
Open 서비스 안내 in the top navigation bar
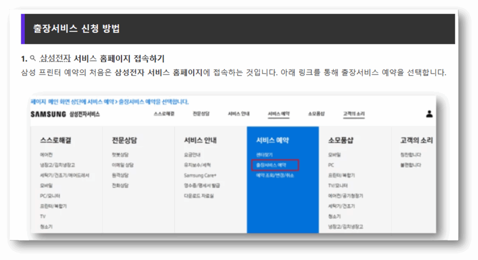coord(239,114)
